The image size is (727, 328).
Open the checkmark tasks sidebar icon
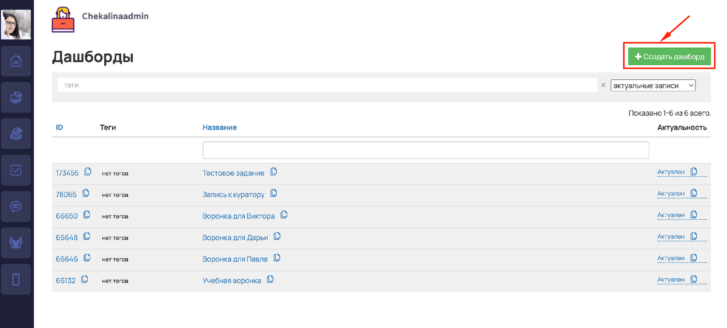(x=16, y=170)
